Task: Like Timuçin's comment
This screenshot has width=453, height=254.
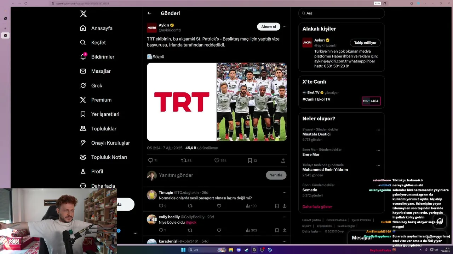Action: [x=219, y=206]
